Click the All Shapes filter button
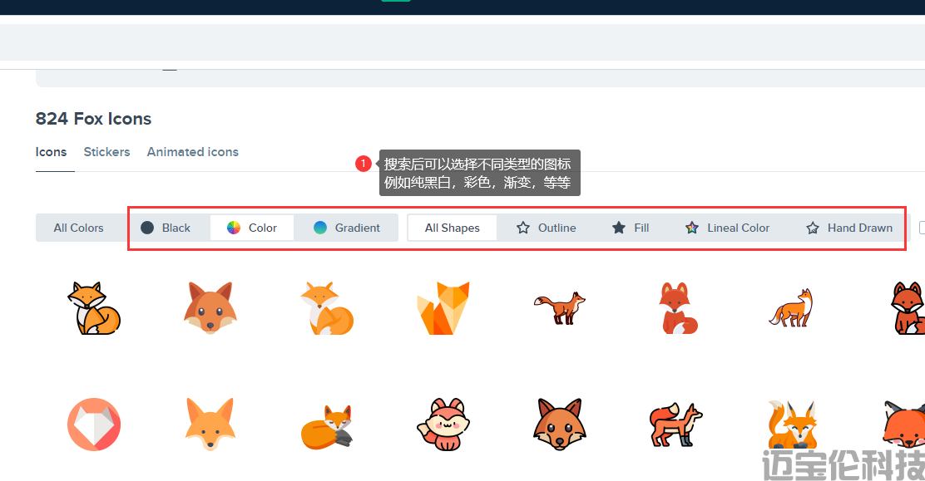Image resolution: width=925 pixels, height=481 pixels. tap(452, 228)
